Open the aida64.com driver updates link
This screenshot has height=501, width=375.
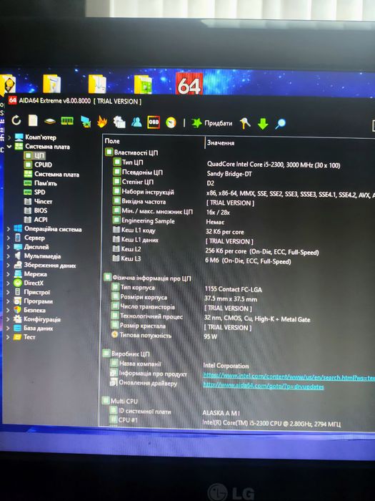coord(264,386)
